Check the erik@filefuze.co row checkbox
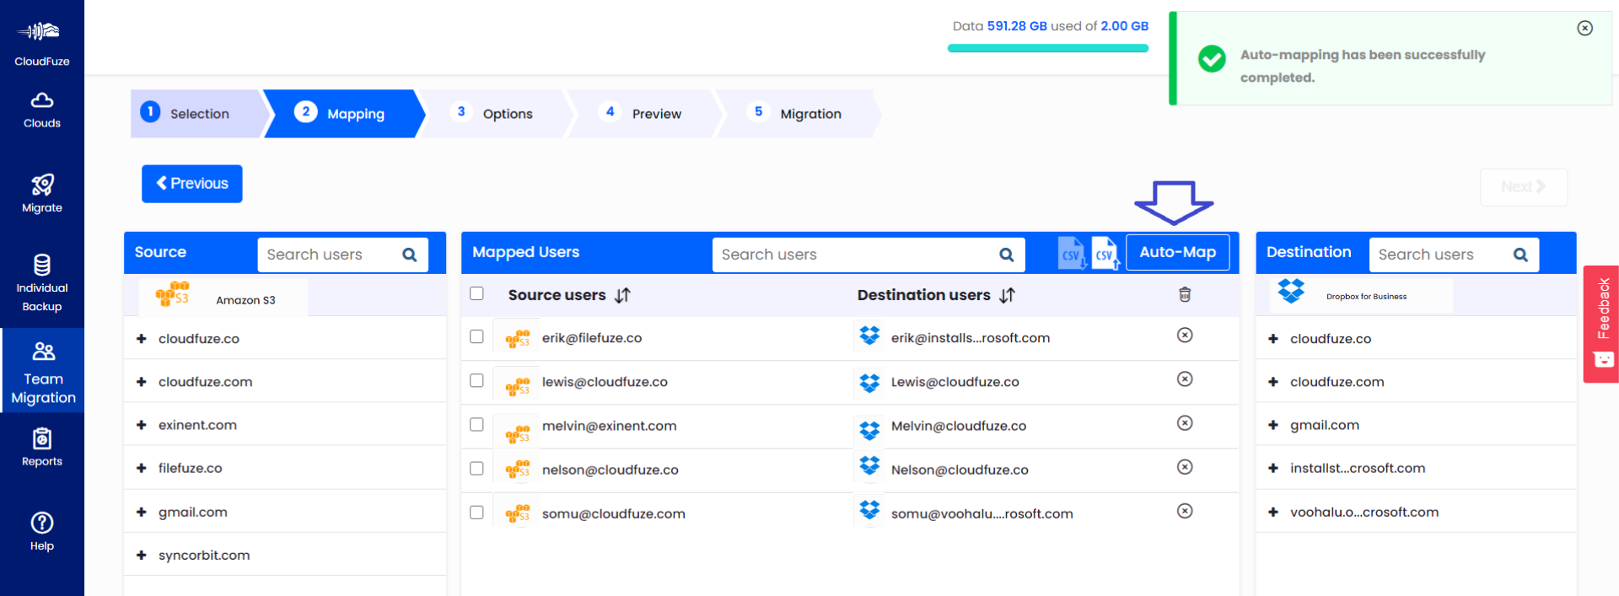Viewport: 1619px width, 596px height. tap(476, 336)
